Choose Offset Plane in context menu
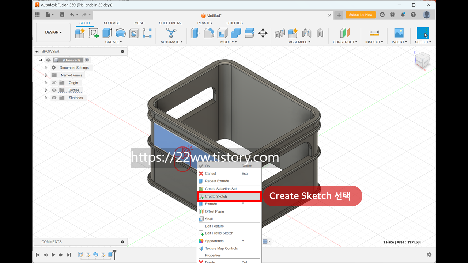 click(229, 211)
